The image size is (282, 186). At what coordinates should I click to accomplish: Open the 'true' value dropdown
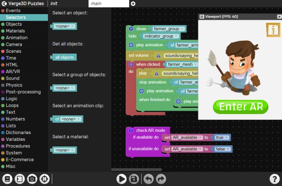coord(222,138)
